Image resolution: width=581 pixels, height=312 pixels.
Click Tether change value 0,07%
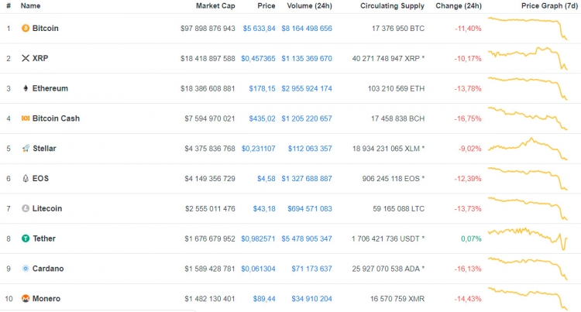tap(471, 238)
